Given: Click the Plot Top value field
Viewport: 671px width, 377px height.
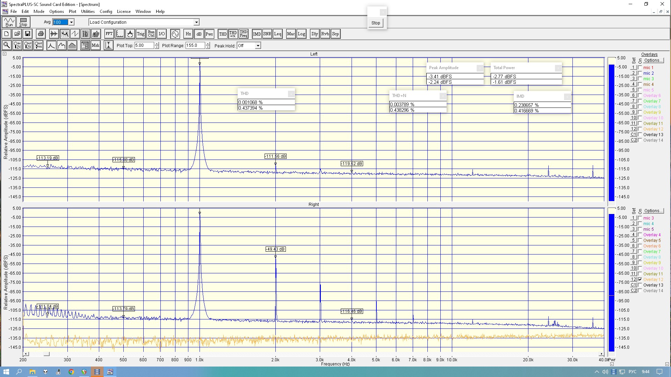Looking at the screenshot, I should point(144,45).
